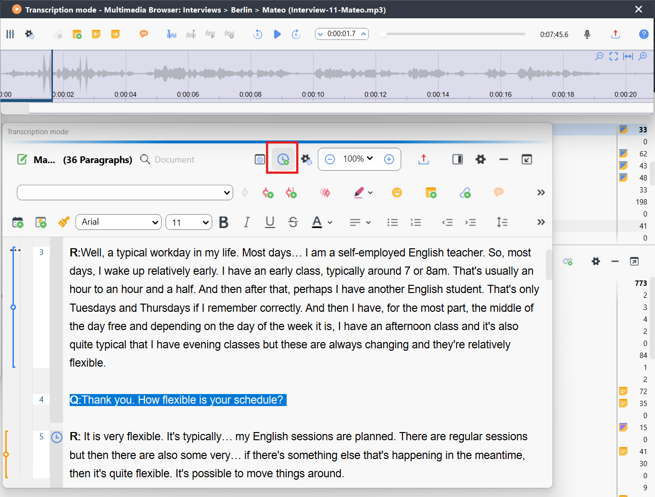655x497 pixels.
Task: Click the timestamp list icon beside Document search
Action: (x=260, y=159)
